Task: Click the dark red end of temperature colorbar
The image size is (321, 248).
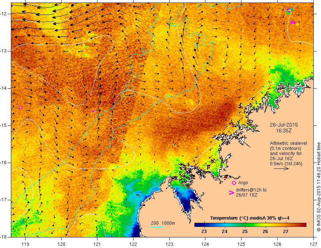Action: (304, 225)
